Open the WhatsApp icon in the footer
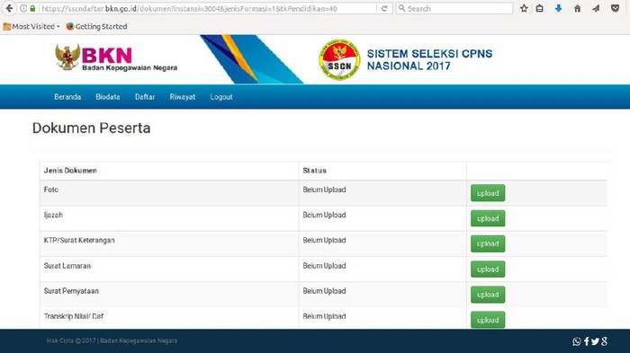This screenshot has height=353, width=630. [x=577, y=341]
